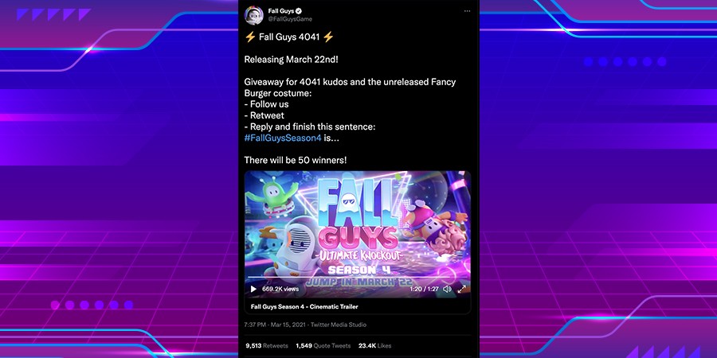Click the Twitter Media Studio source label

click(x=339, y=325)
